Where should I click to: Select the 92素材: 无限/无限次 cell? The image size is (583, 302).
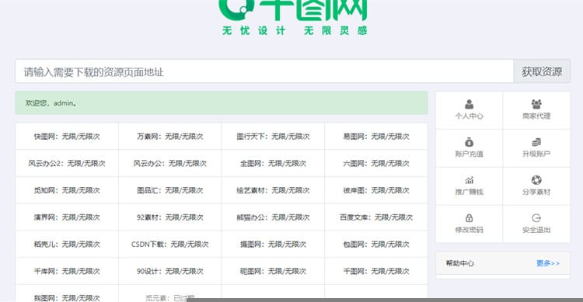(170, 217)
